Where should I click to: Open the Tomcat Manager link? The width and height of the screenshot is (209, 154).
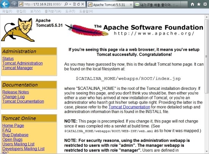point(17,68)
